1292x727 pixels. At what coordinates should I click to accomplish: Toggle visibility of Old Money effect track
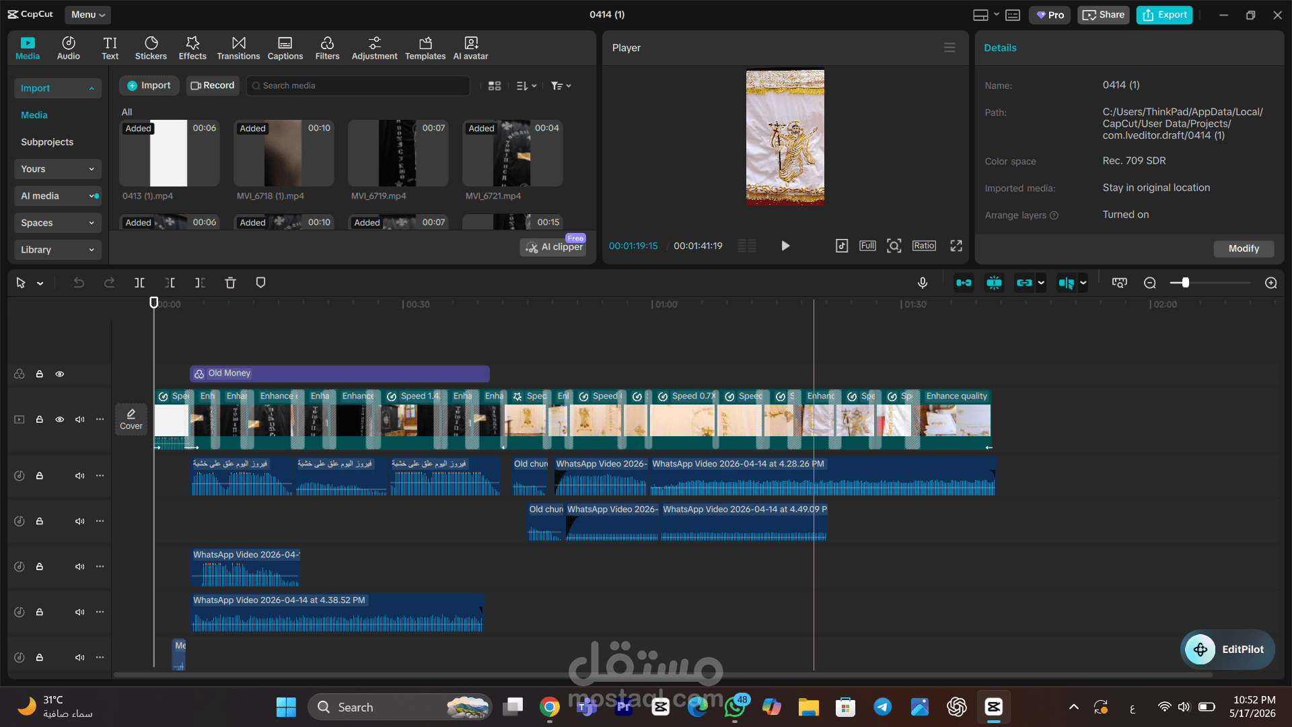(x=60, y=374)
